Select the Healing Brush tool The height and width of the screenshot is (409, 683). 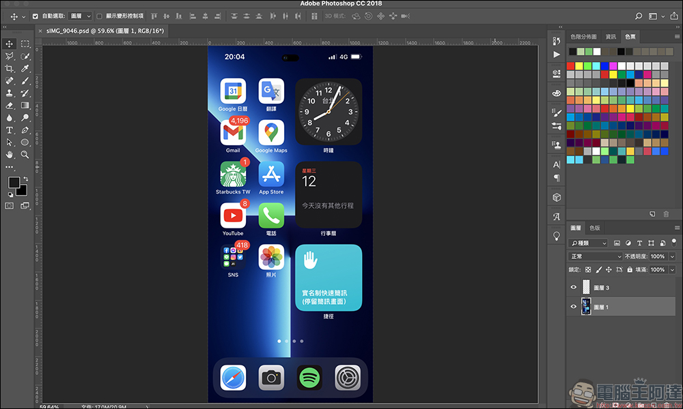[9, 81]
